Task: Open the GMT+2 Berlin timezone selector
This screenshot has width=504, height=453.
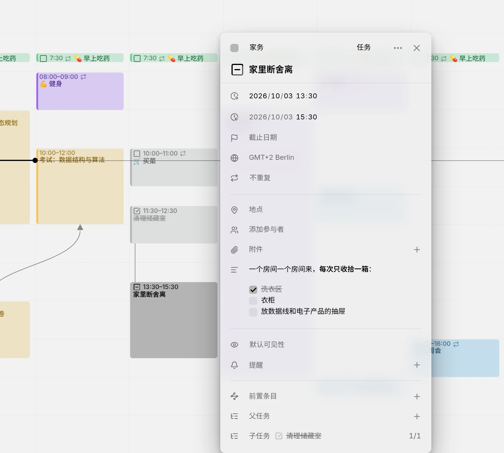Action: pyautogui.click(x=271, y=157)
